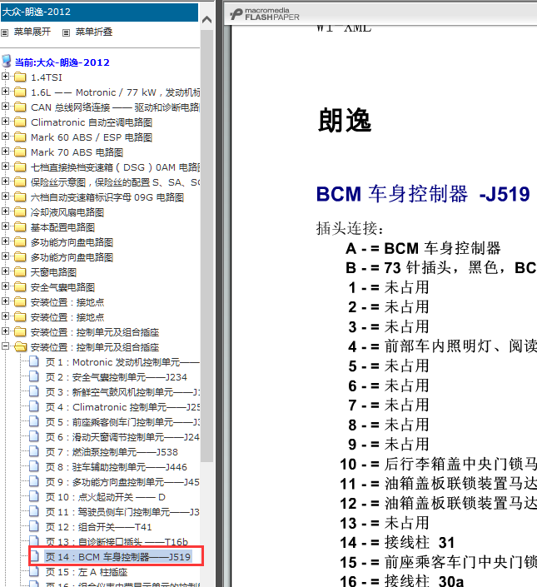This screenshot has height=587, width=537.
Task: Collapse the open 安装位置：控制单元及组合插座 node
Action: [x=5, y=346]
